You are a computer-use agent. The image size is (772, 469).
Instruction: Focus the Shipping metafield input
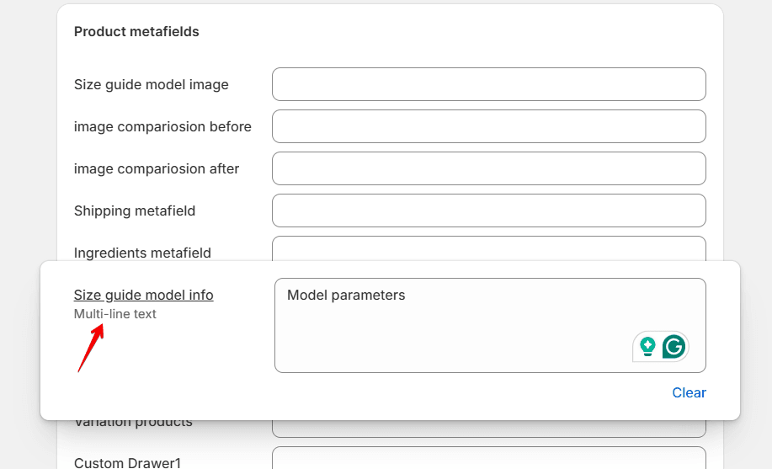pyautogui.click(x=489, y=211)
